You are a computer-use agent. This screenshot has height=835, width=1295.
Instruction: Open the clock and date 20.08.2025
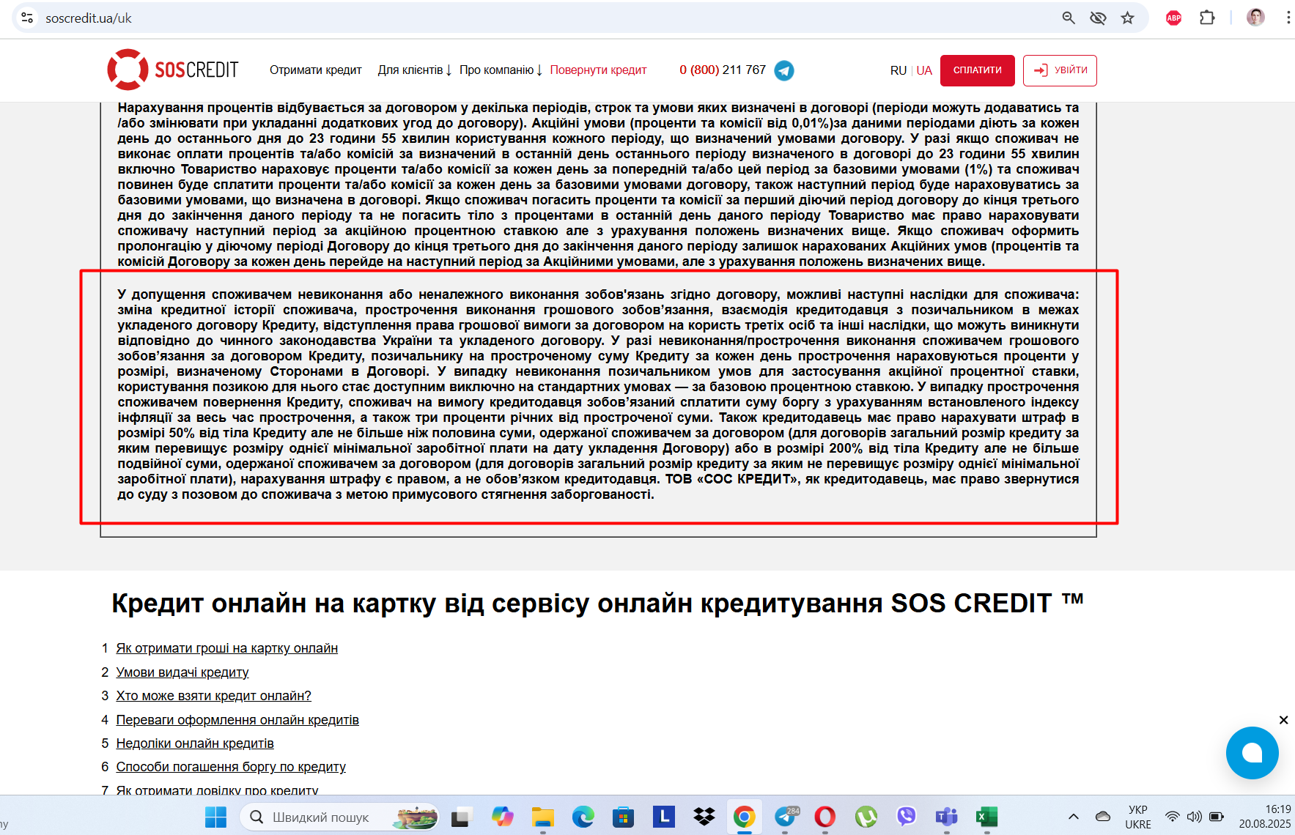pyautogui.click(x=1265, y=817)
